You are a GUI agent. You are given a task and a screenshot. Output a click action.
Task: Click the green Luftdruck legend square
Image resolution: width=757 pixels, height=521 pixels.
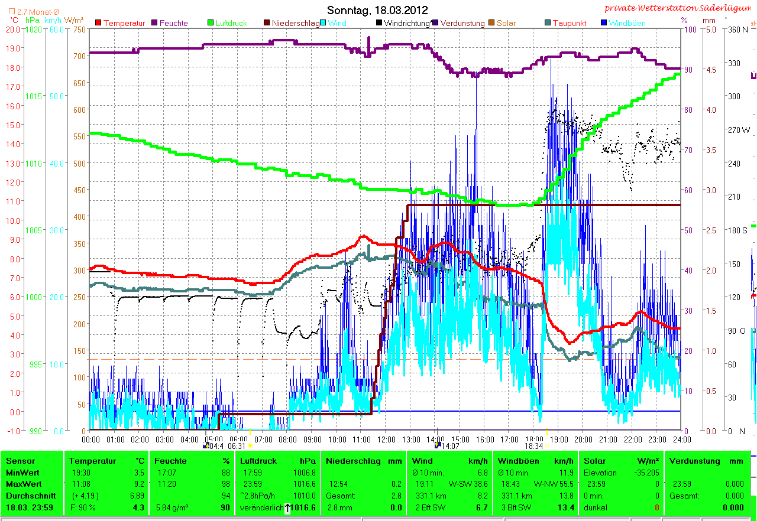pos(211,23)
